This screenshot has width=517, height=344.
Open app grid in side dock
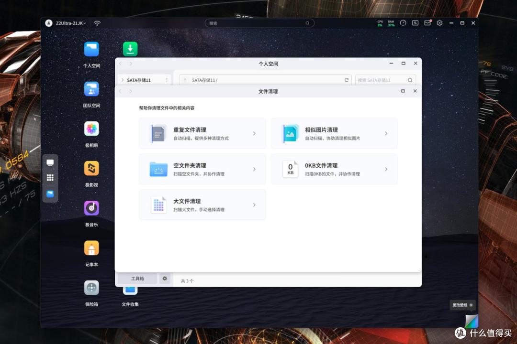(x=50, y=178)
